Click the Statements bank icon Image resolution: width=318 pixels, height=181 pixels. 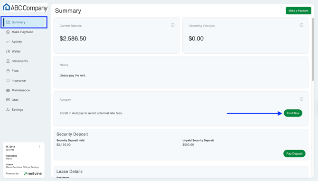click(x=8, y=61)
